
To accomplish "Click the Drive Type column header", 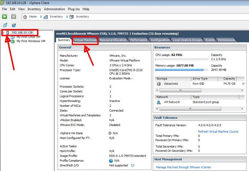I will pos(204,79).
